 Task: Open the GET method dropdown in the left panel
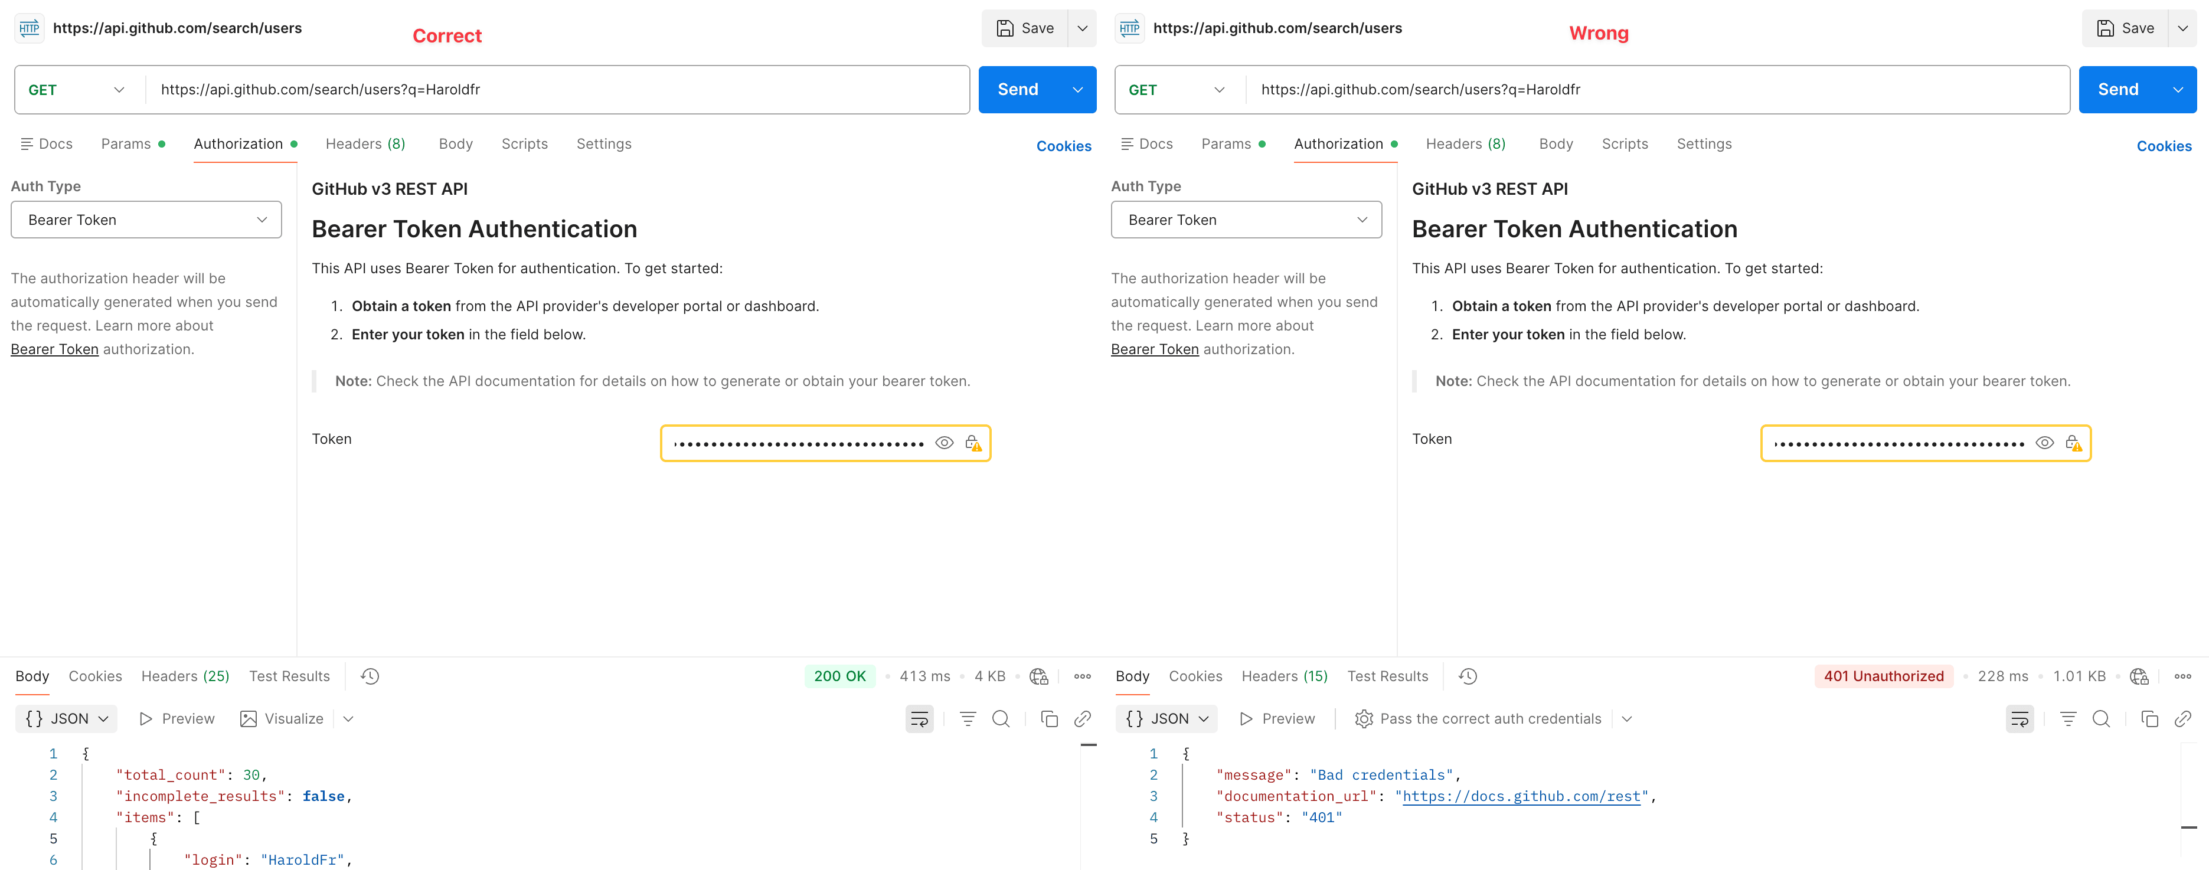[77, 90]
